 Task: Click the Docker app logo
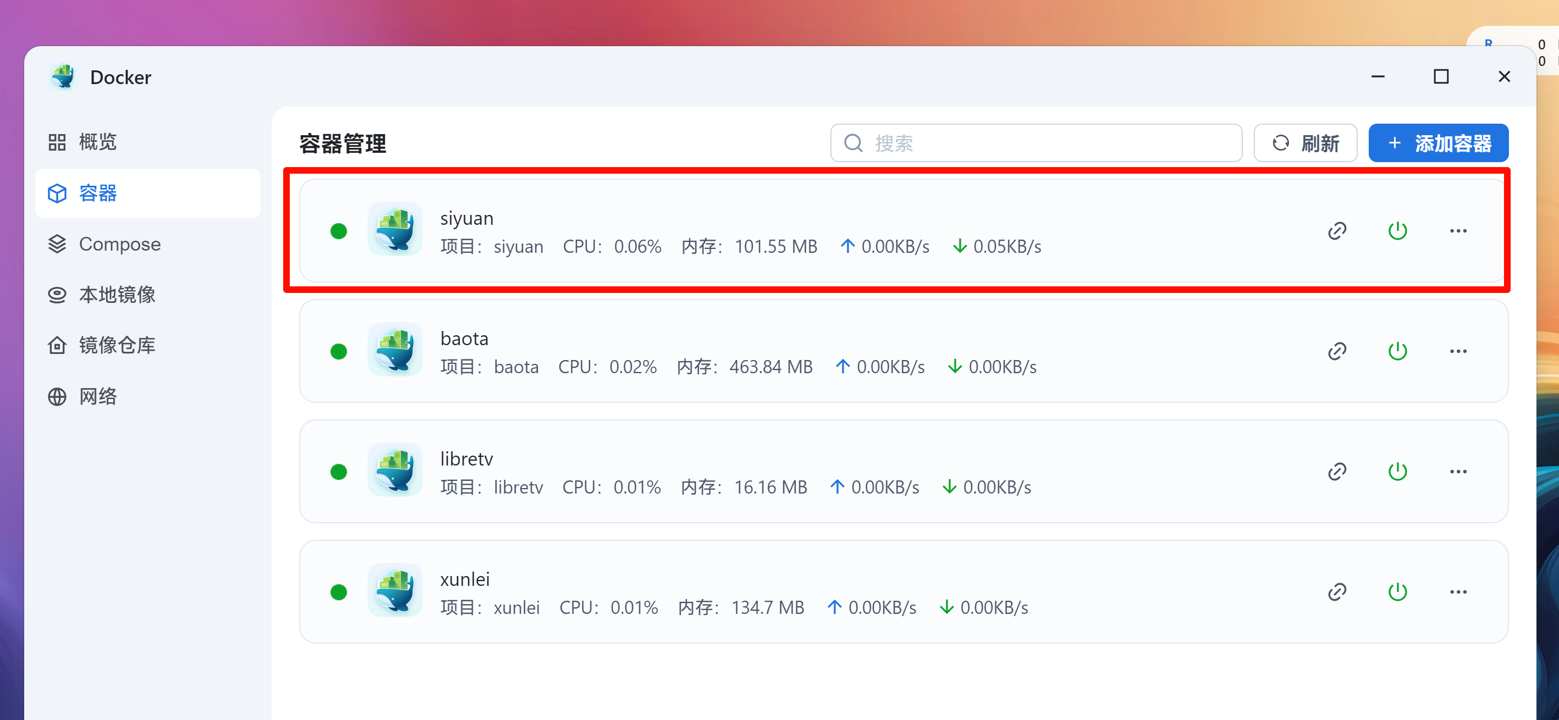(63, 77)
